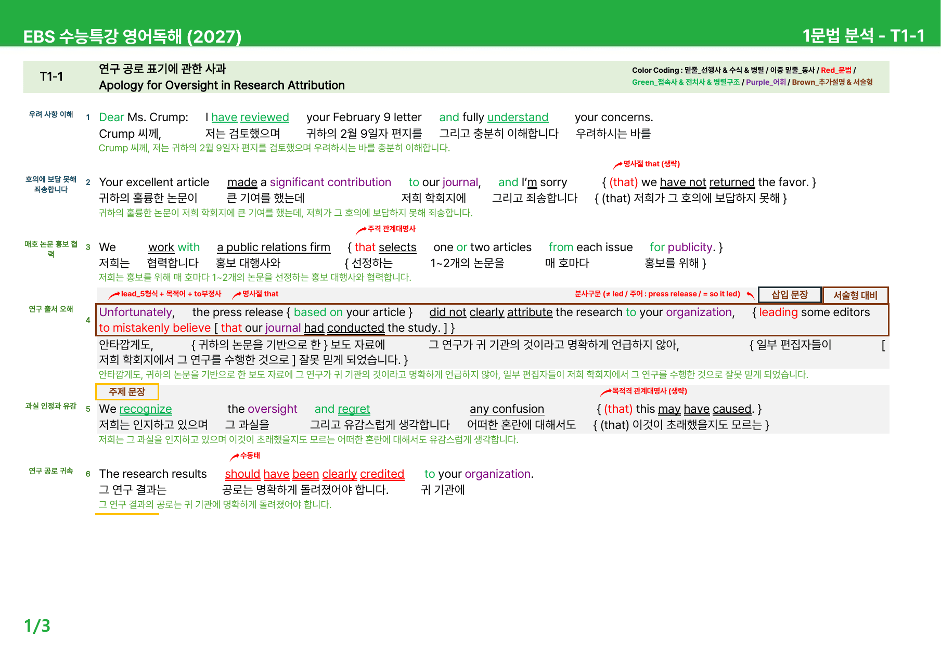The width and height of the screenshot is (941, 665).
Task: Click the sidebar label 연구 출처 오해
Action: (x=51, y=309)
